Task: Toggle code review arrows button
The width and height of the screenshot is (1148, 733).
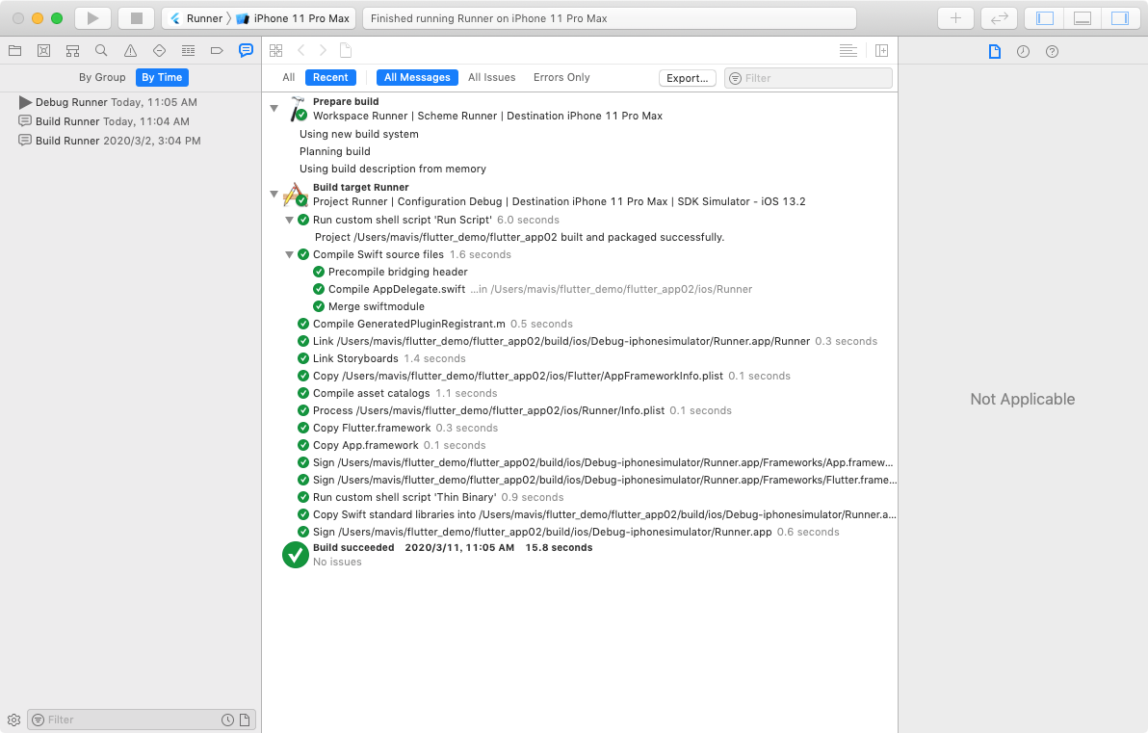Action: [x=999, y=18]
